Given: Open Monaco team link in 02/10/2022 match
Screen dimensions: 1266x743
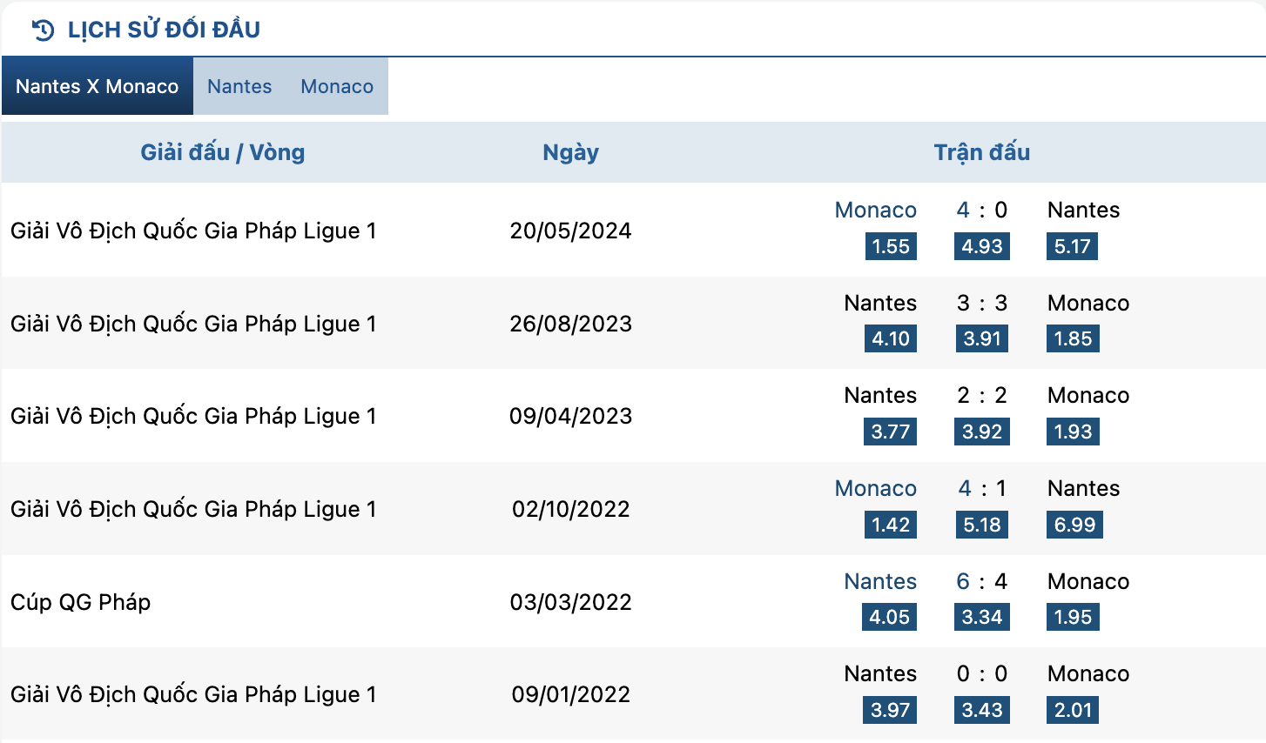Looking at the screenshot, I should (875, 488).
